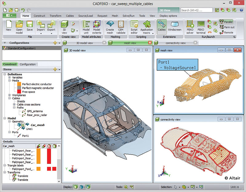Click the GPS_antenna cable path icon

coord(24,111)
